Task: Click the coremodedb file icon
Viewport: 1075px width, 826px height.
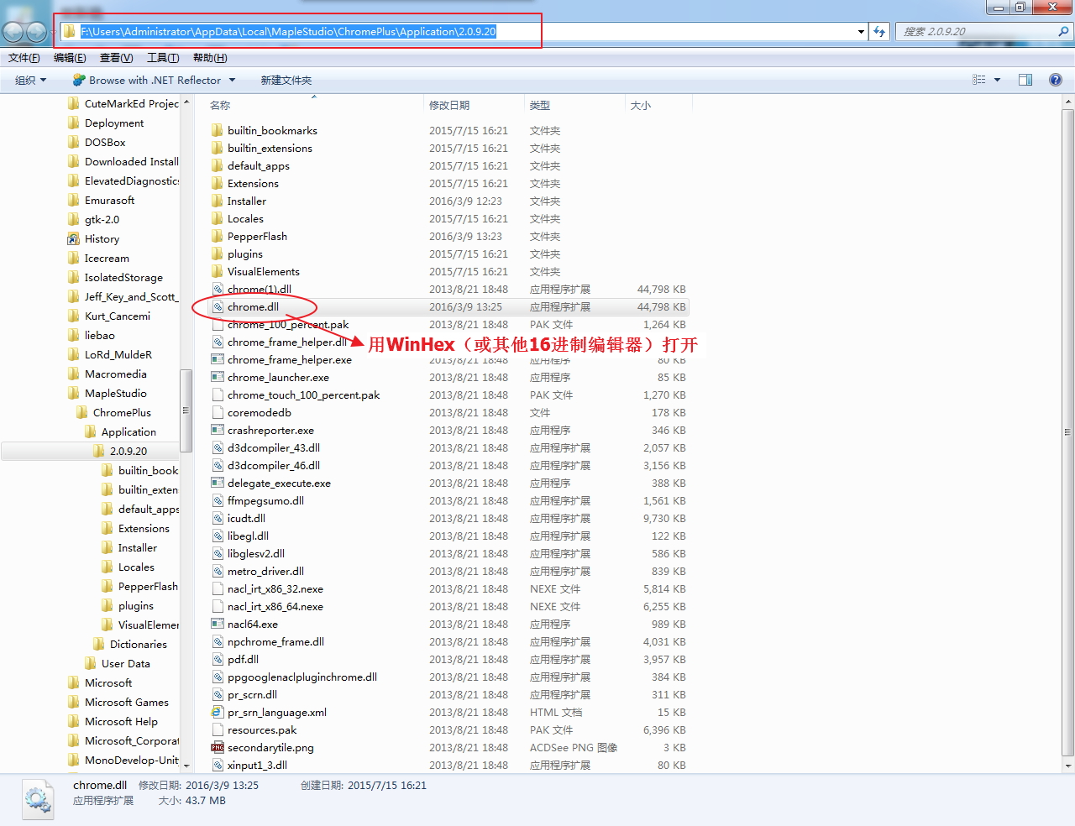Action: (x=218, y=413)
